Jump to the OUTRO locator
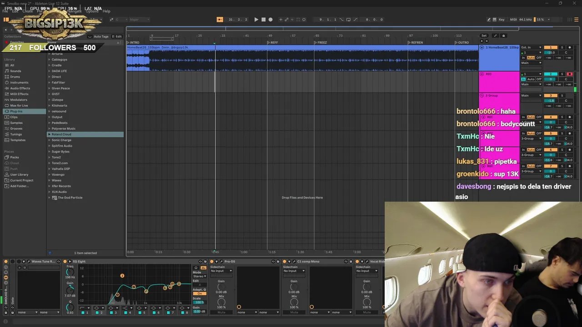This screenshot has width=582, height=327. (x=462, y=43)
